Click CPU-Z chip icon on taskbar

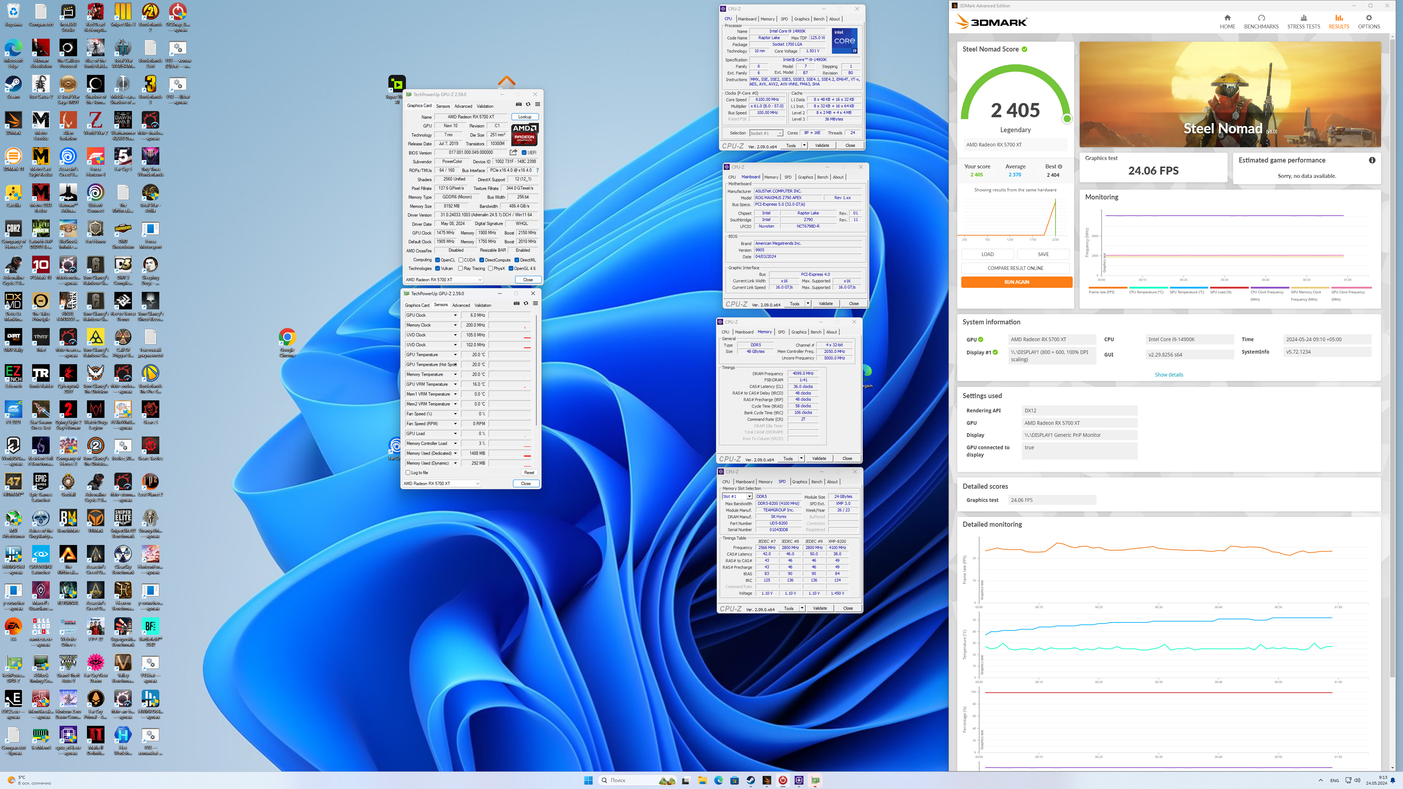[799, 780]
